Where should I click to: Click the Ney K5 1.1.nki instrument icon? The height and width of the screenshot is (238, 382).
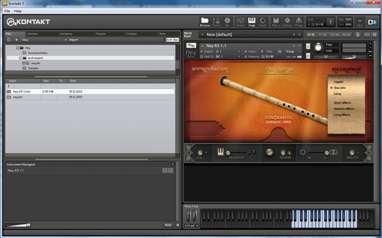tap(9, 92)
